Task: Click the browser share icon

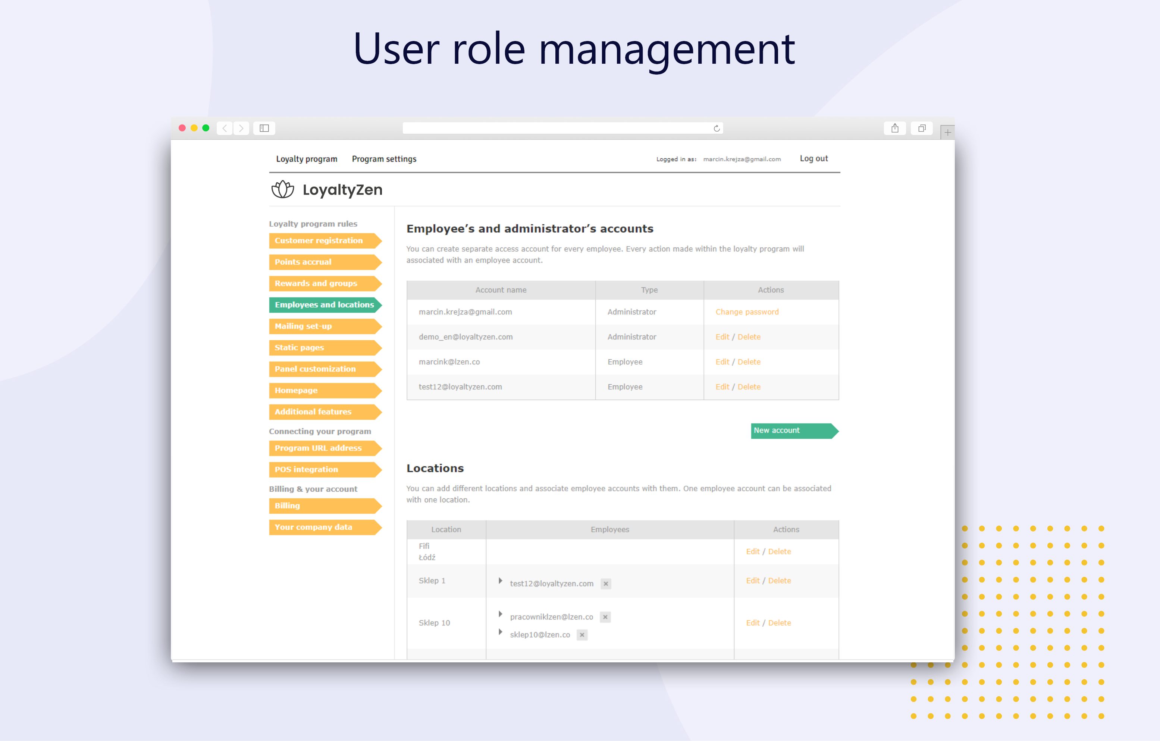Action: (894, 128)
